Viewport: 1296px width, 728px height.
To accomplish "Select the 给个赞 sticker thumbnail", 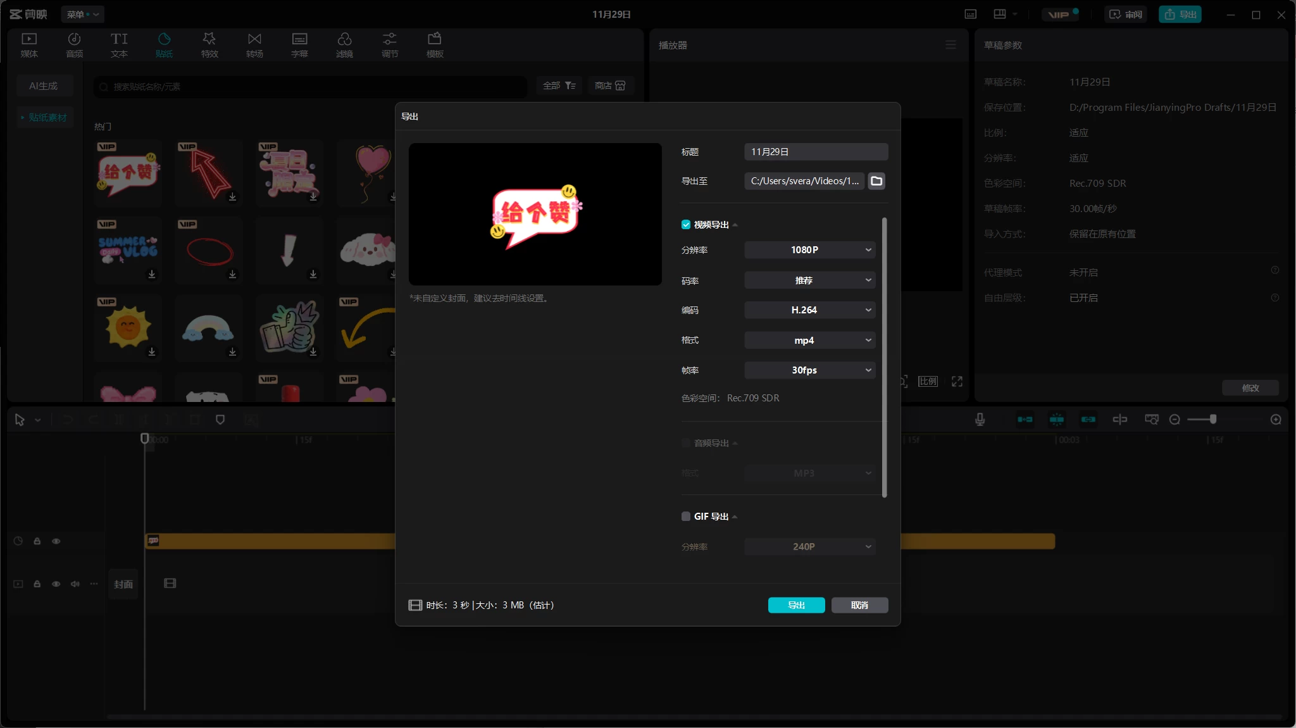I will pos(127,173).
